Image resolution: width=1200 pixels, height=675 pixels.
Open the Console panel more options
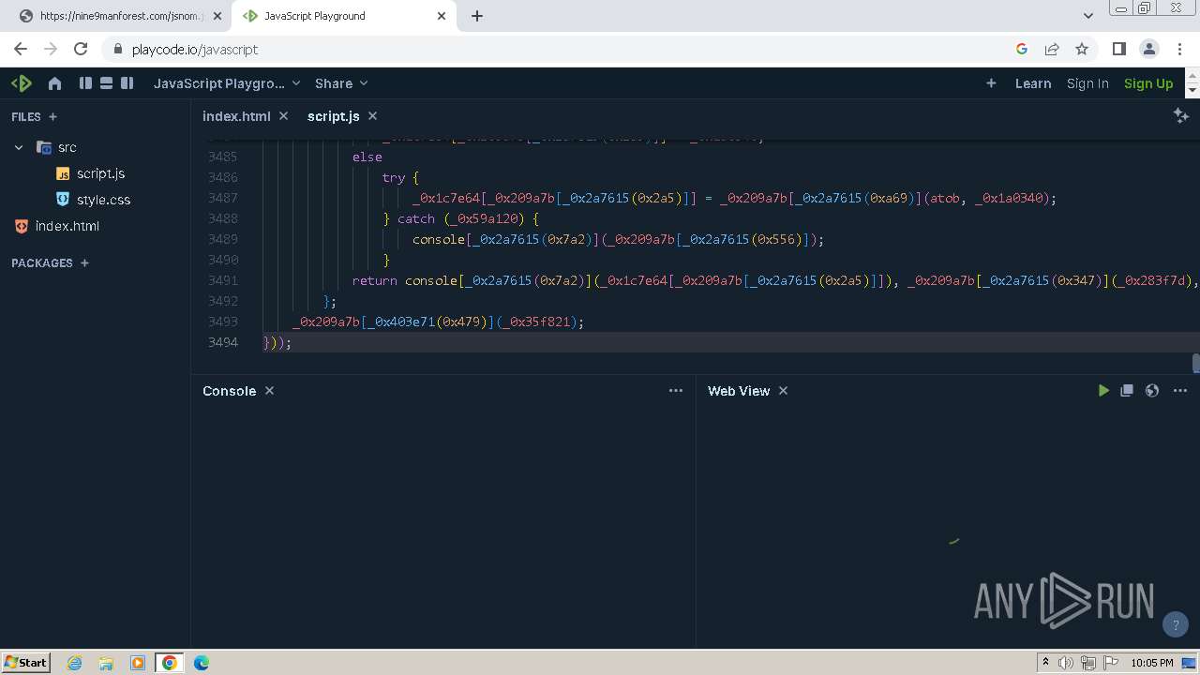coord(676,391)
